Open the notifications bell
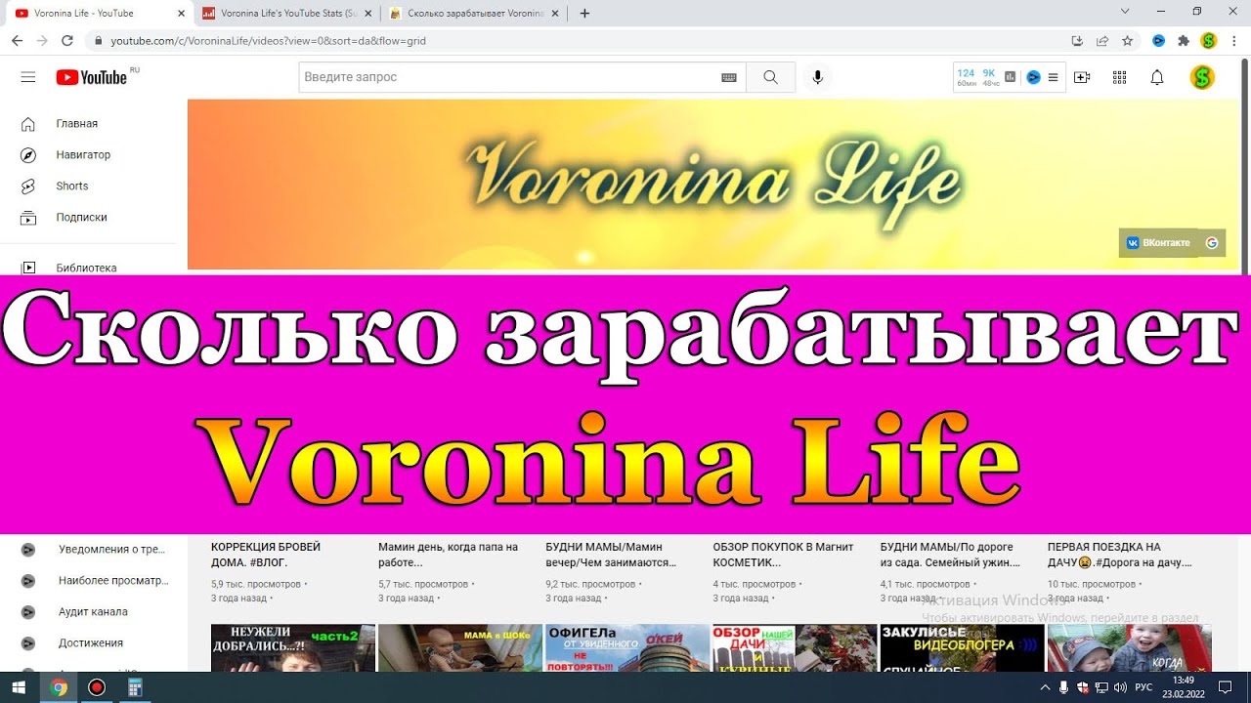Screen dimensions: 1251x703 [1157, 77]
